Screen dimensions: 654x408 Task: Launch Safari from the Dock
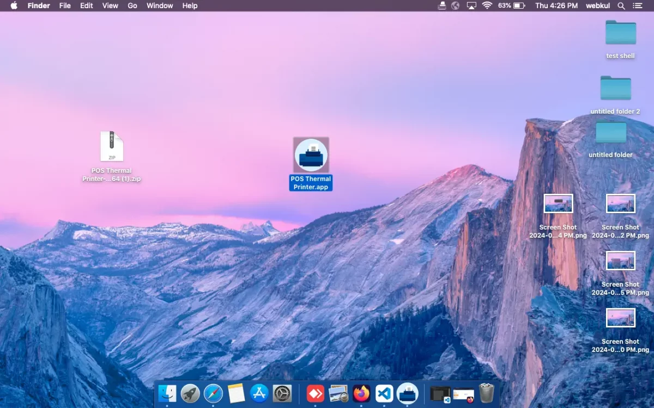click(x=213, y=393)
